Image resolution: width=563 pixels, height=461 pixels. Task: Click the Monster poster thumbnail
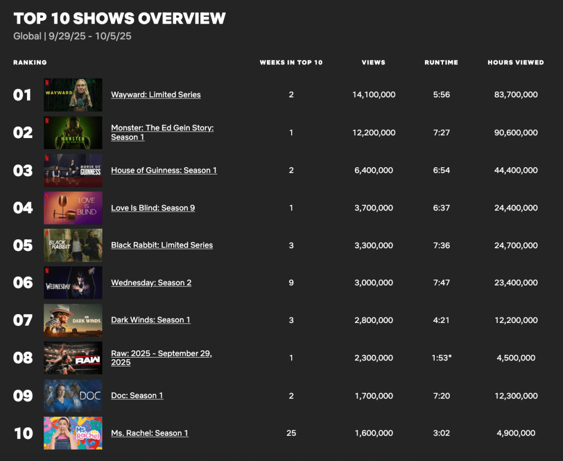tap(73, 133)
